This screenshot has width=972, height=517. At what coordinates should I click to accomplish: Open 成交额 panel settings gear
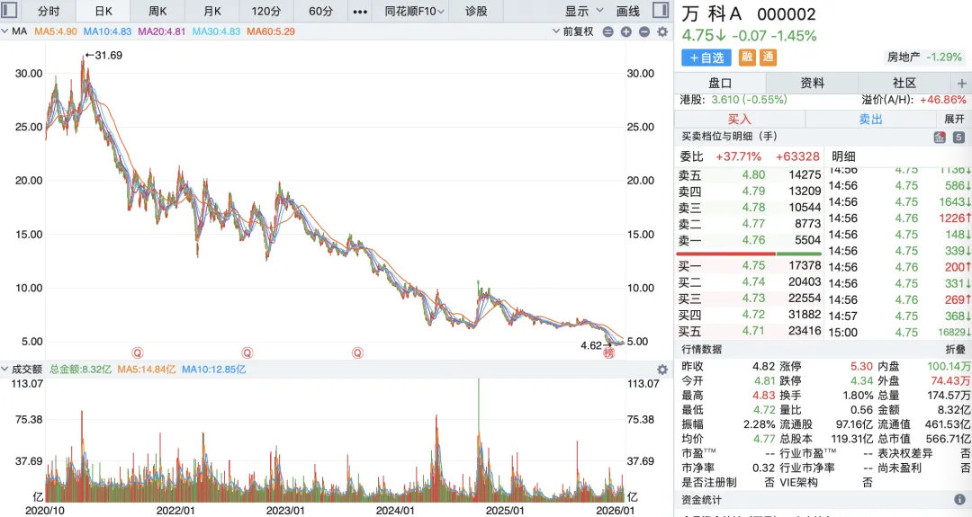tap(662, 370)
